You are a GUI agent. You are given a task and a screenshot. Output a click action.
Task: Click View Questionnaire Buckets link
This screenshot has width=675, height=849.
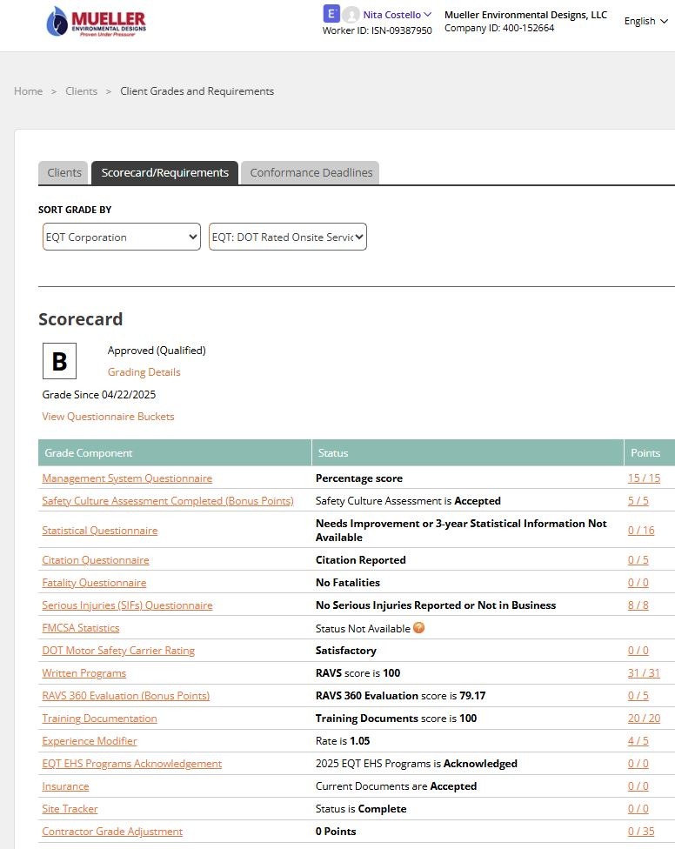108,417
